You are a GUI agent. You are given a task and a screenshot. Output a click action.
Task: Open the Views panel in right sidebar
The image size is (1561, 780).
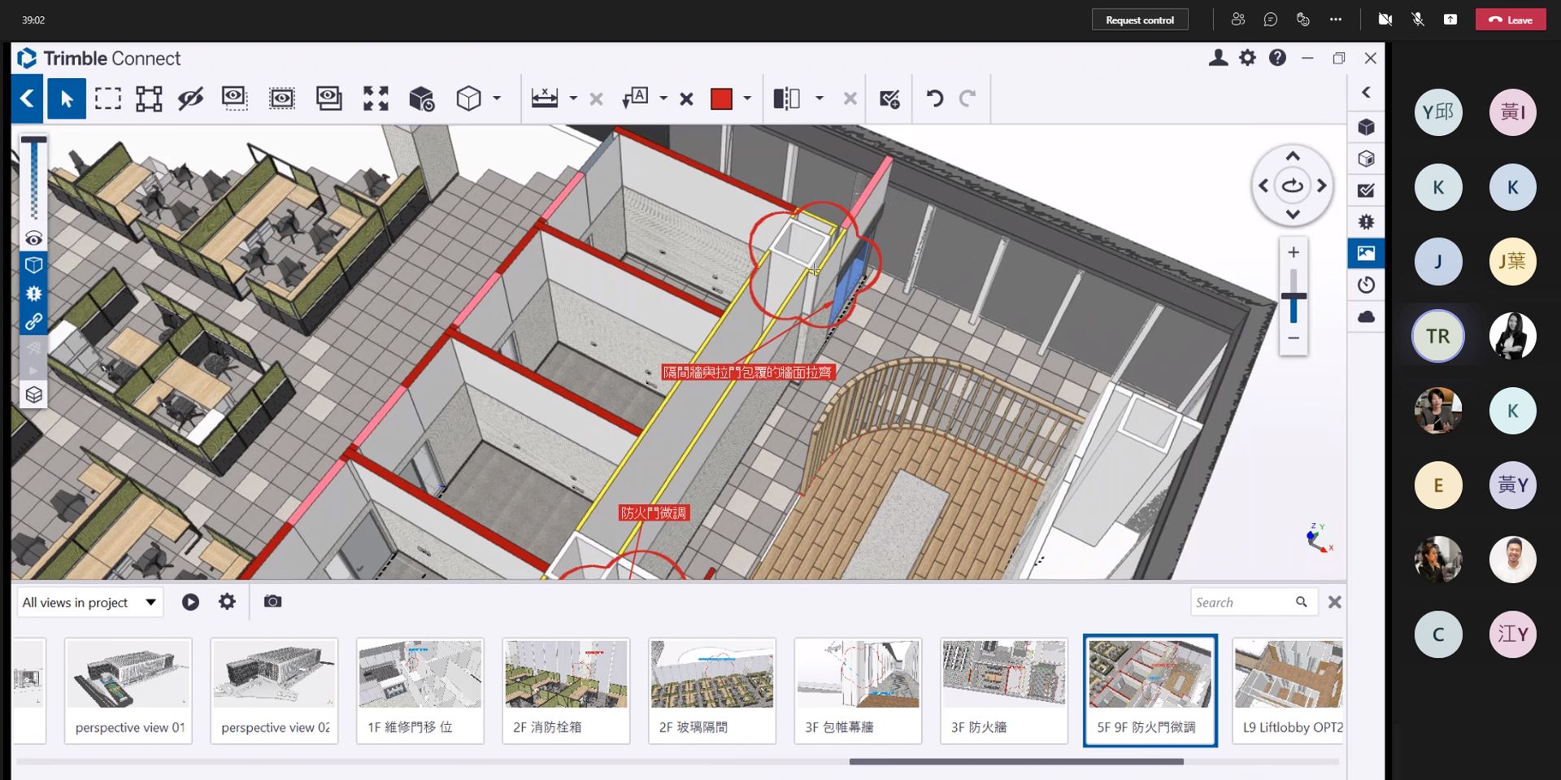pos(1366,253)
